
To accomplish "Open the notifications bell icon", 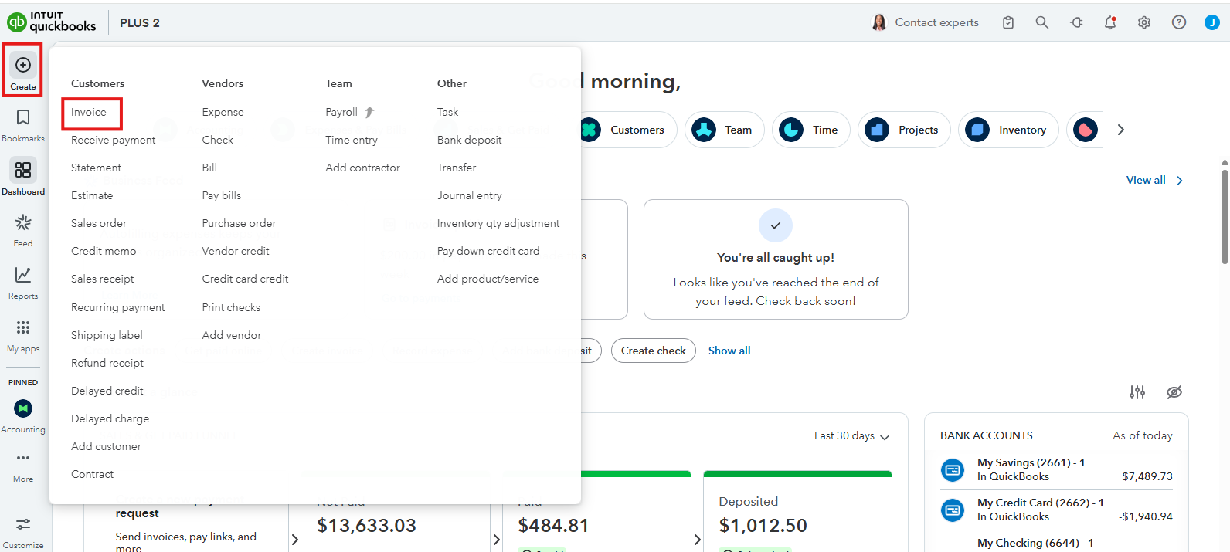I will [1110, 22].
